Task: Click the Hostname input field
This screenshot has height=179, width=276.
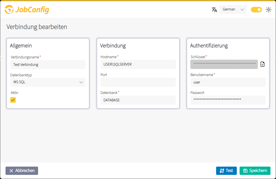Action: click(x=138, y=64)
